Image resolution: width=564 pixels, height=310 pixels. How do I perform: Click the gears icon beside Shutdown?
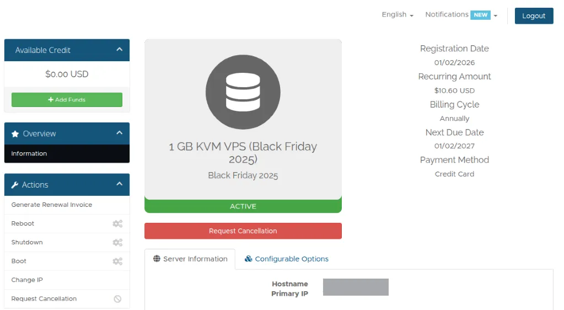click(117, 242)
